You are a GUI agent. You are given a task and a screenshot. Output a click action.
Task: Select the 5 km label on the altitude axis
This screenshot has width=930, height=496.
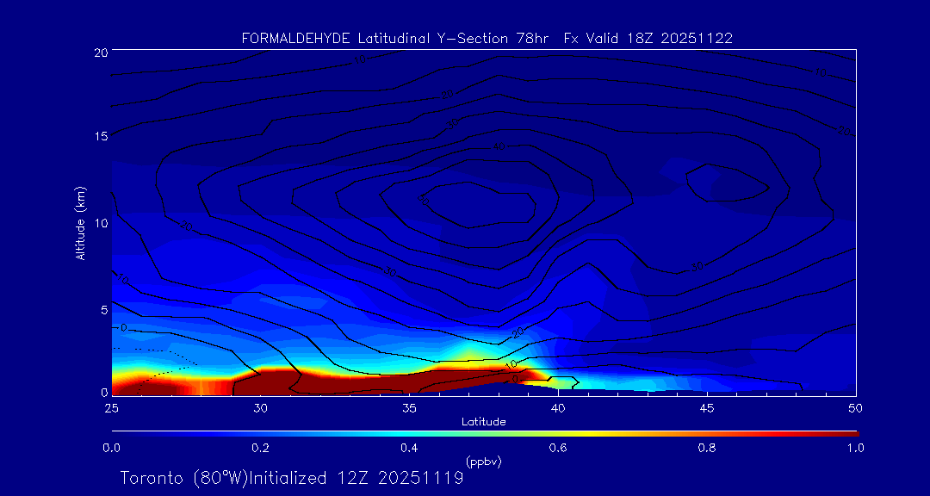[102, 308]
